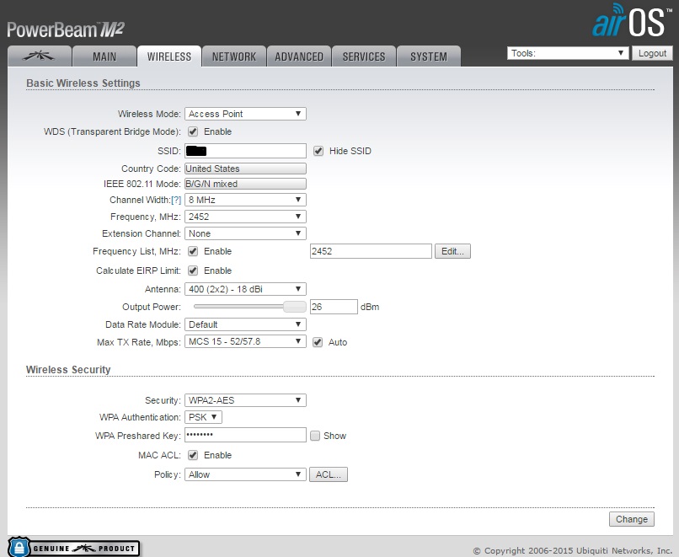Screen dimensions: 679x557
Task: Toggle the Hide SSID checkbox
Action: (318, 151)
